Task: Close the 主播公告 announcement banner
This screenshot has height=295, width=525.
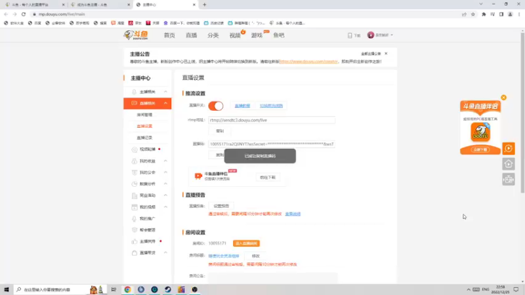Action: point(386,54)
